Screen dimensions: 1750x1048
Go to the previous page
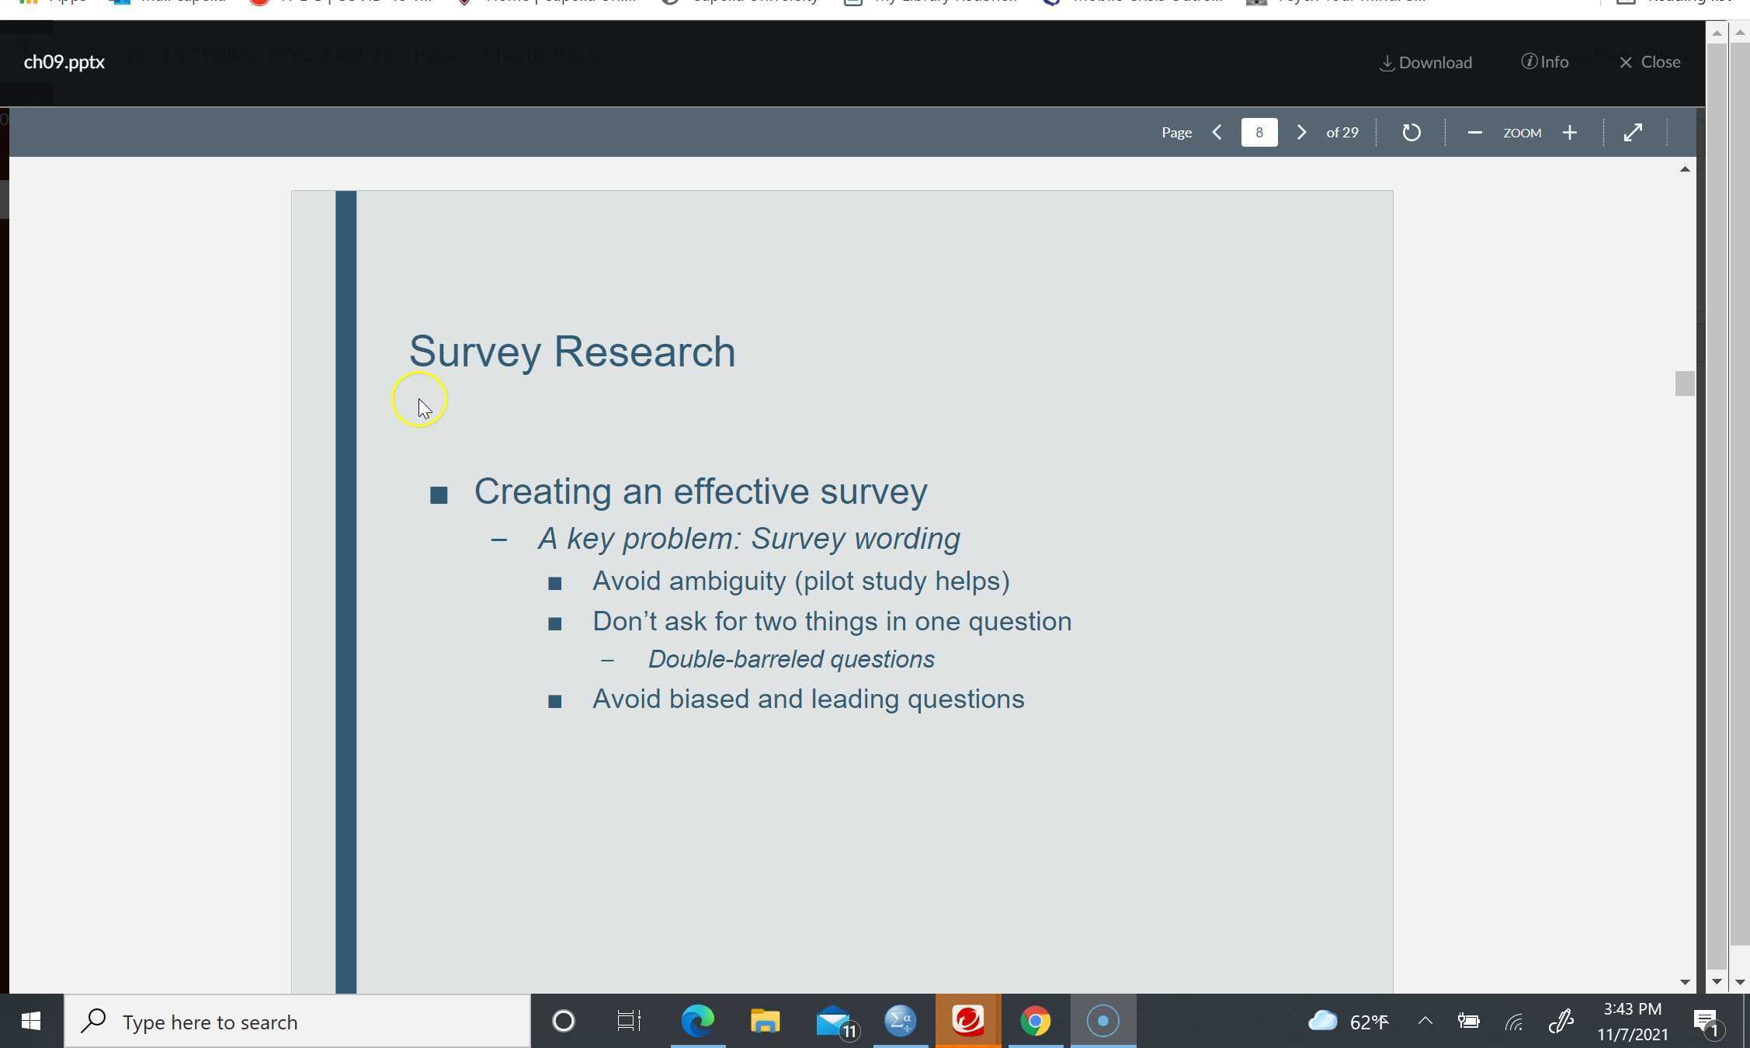pyautogui.click(x=1217, y=132)
